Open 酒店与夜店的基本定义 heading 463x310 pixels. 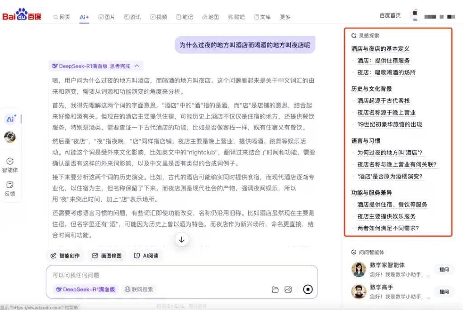coord(380,49)
